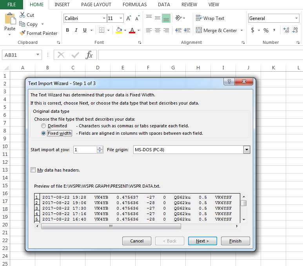The height and width of the screenshot is (266, 303).
Task: Expand the Calibri font name dropdown
Action: coord(104,18)
